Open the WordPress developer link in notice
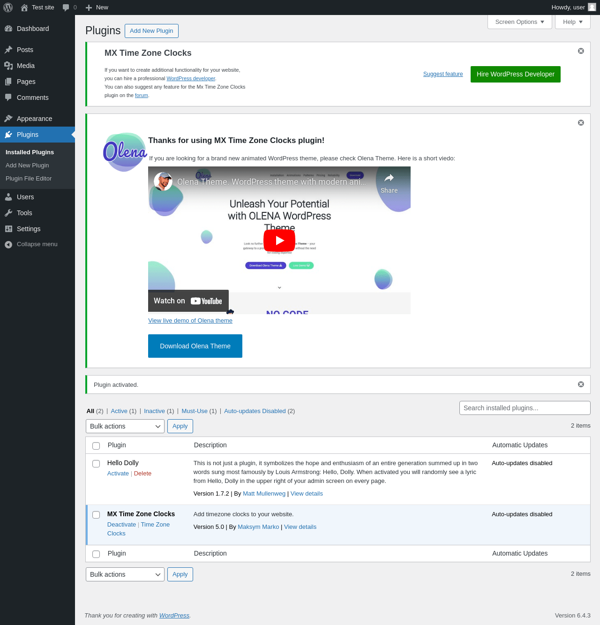Image resolution: width=600 pixels, height=625 pixels. pyautogui.click(x=191, y=79)
